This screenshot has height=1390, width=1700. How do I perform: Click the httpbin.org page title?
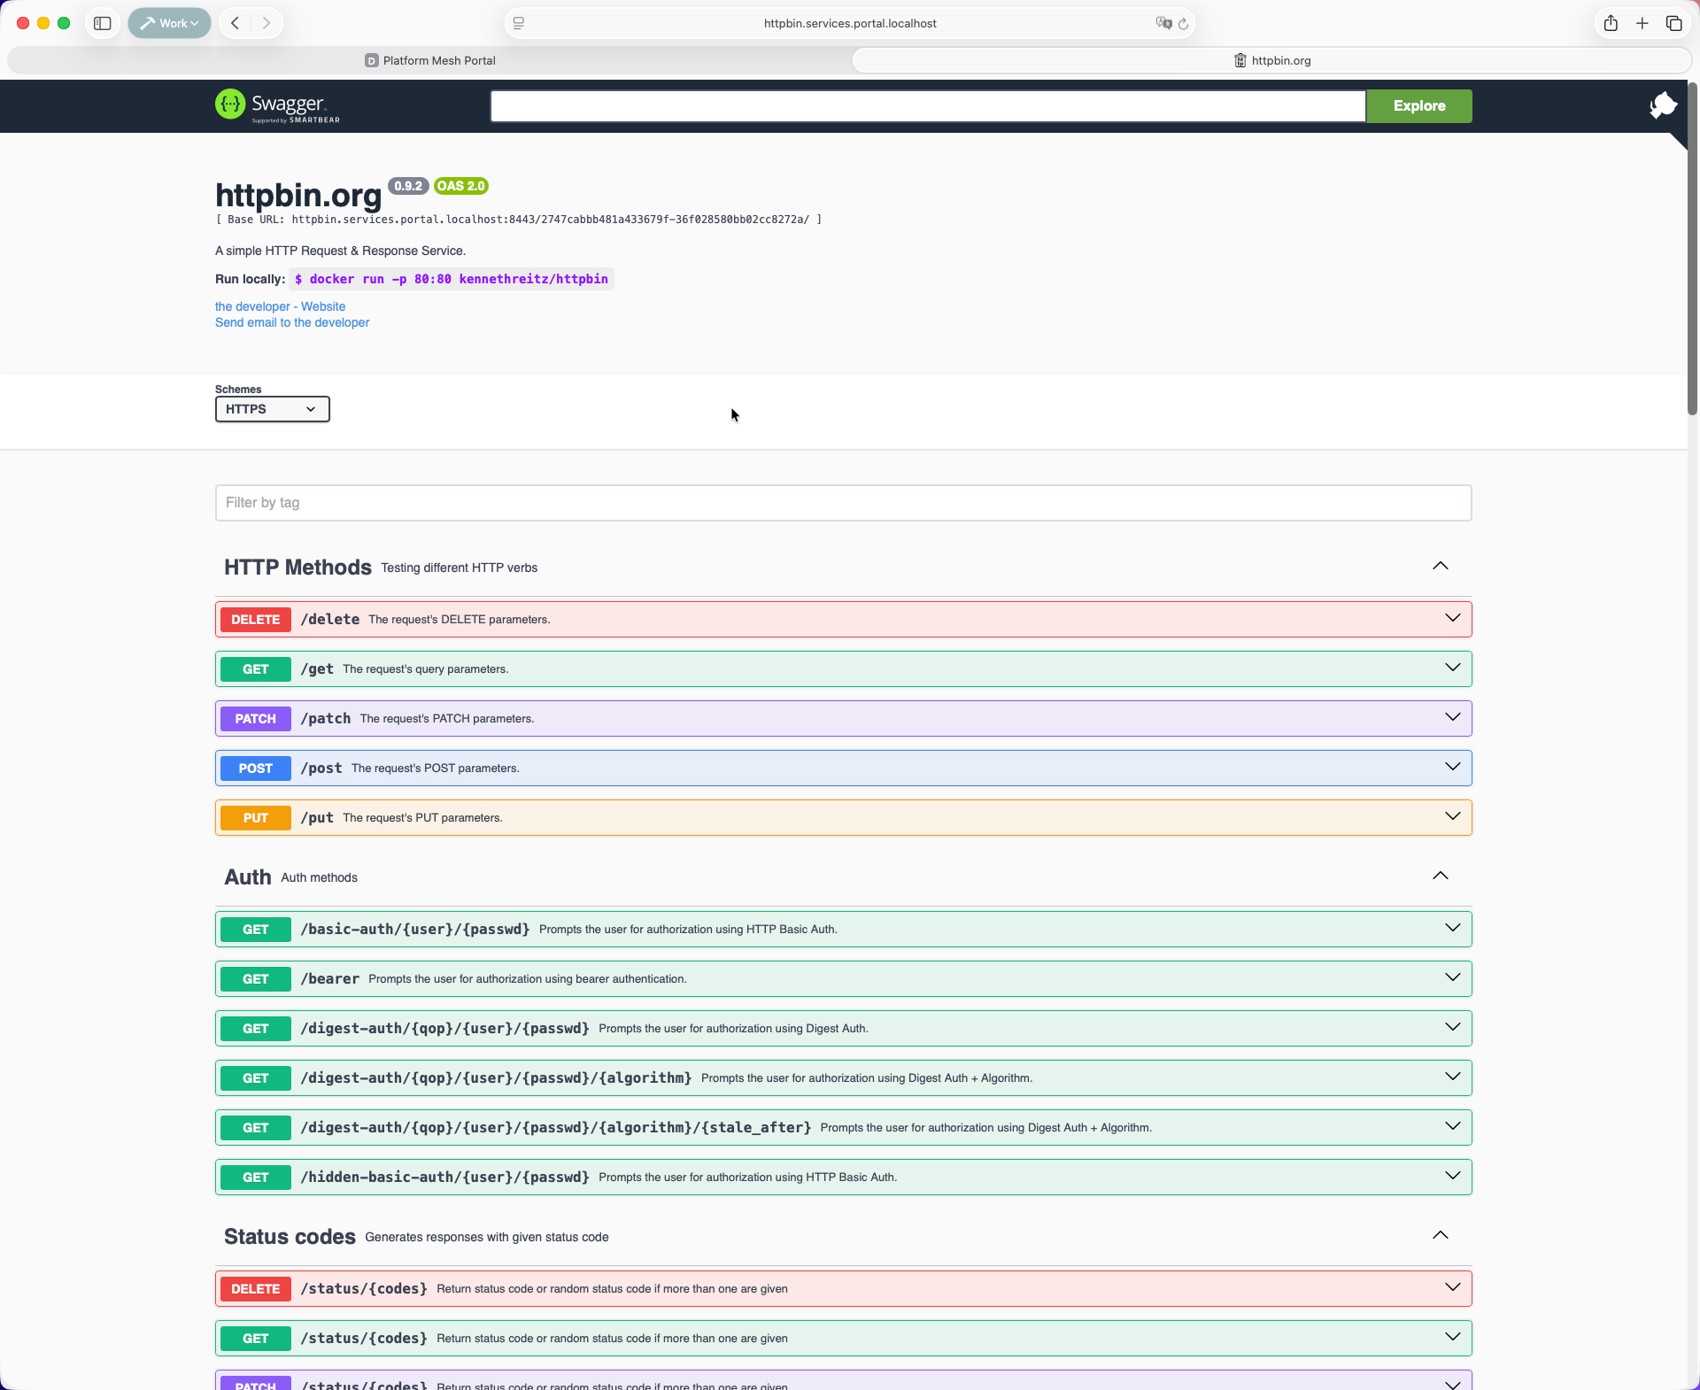298,195
